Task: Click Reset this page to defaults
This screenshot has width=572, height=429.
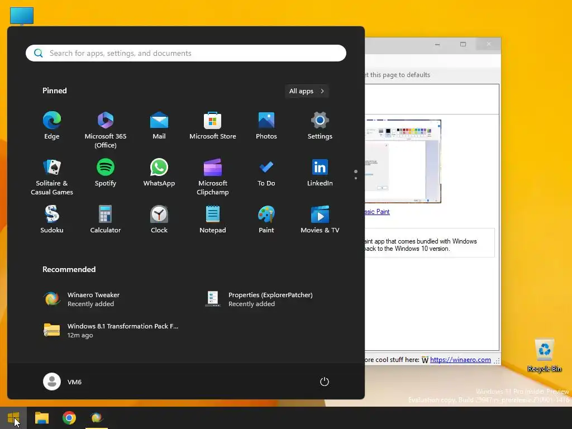Action: coord(398,75)
